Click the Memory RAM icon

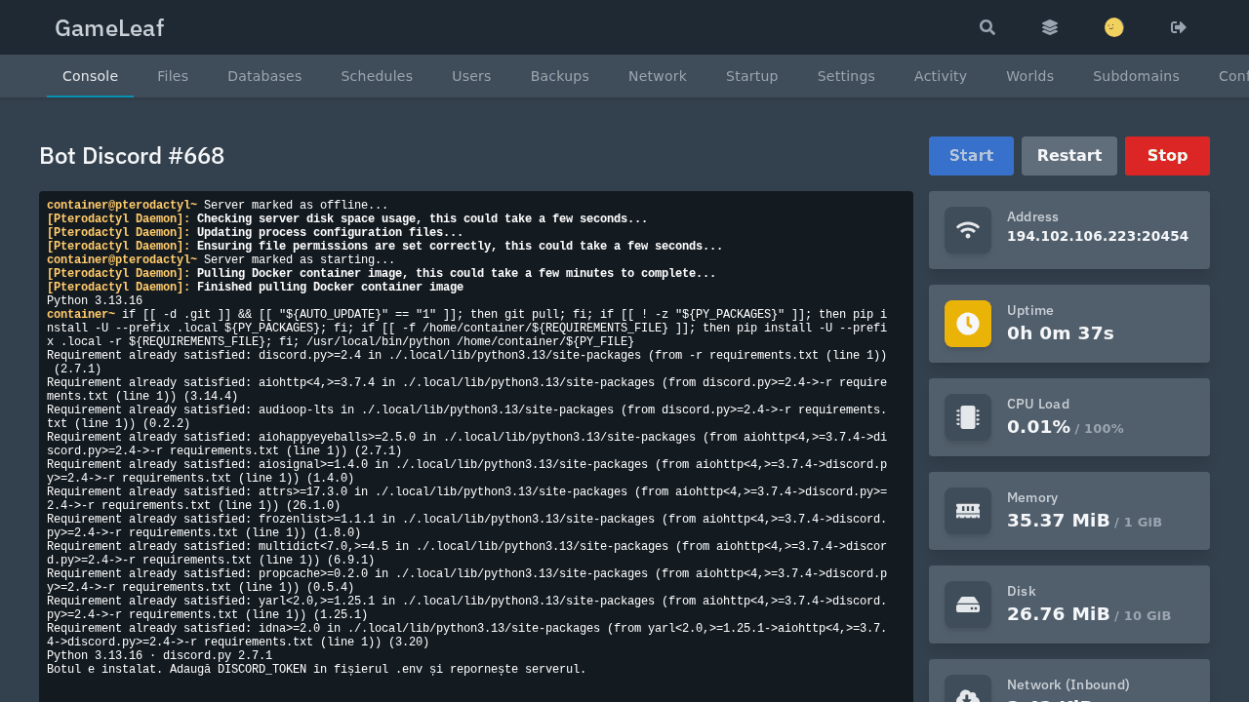pyautogui.click(x=968, y=511)
